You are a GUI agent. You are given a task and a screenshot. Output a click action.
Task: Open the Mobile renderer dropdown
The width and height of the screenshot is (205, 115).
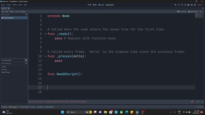pyautogui.click(x=201, y=5)
